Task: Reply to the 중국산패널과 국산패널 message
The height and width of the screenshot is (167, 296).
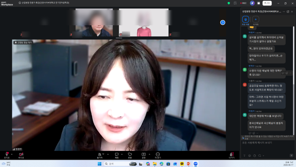Action: (x=250, y=133)
